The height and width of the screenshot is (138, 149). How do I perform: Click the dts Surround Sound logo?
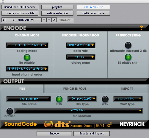[x=78, y=124]
